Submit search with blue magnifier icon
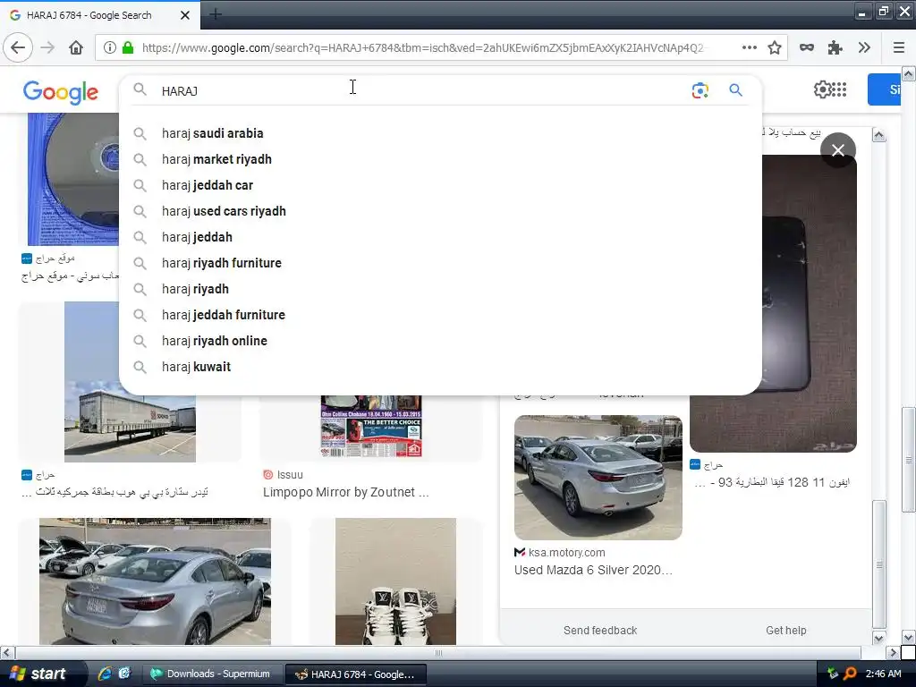 click(735, 90)
